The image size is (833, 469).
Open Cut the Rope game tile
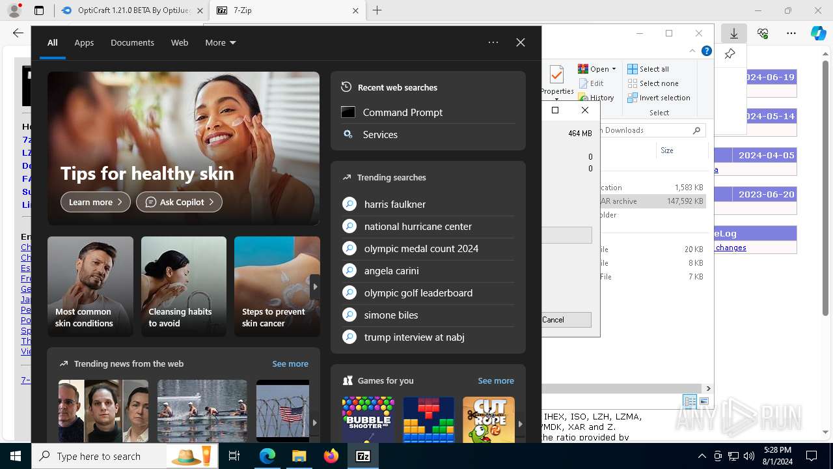(488, 419)
